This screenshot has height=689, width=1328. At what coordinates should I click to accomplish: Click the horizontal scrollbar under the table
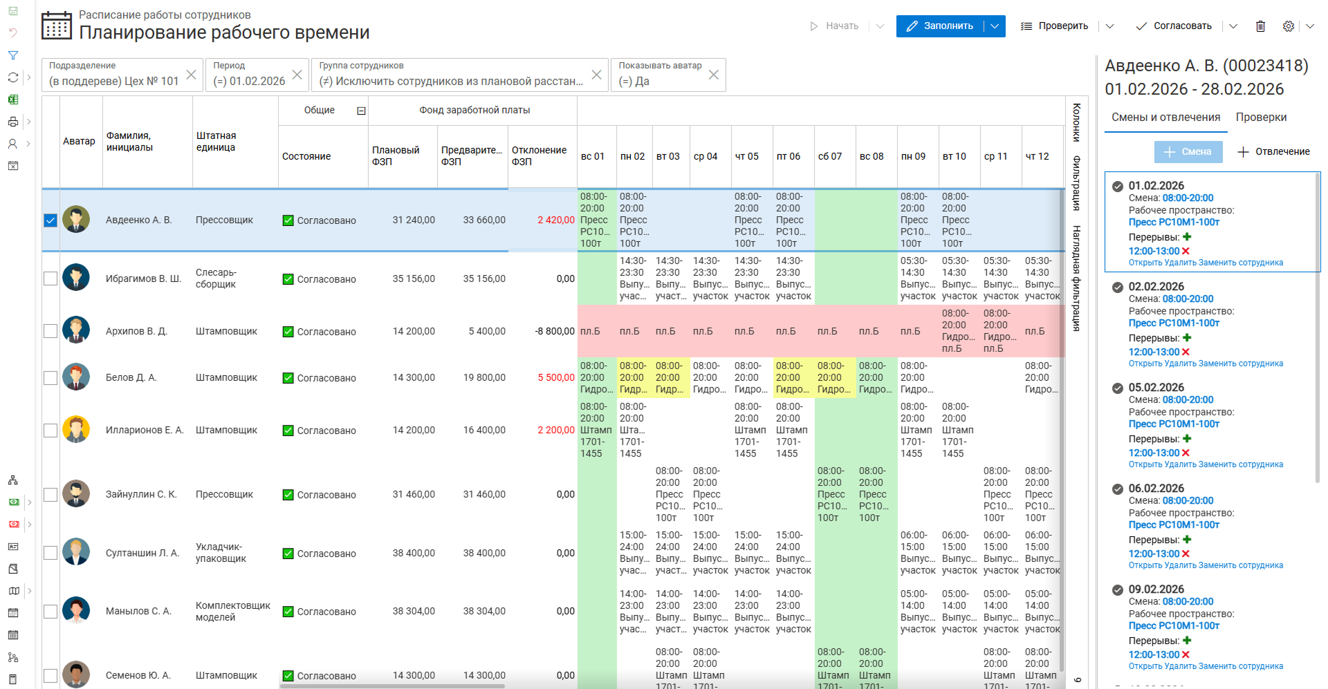(x=392, y=686)
